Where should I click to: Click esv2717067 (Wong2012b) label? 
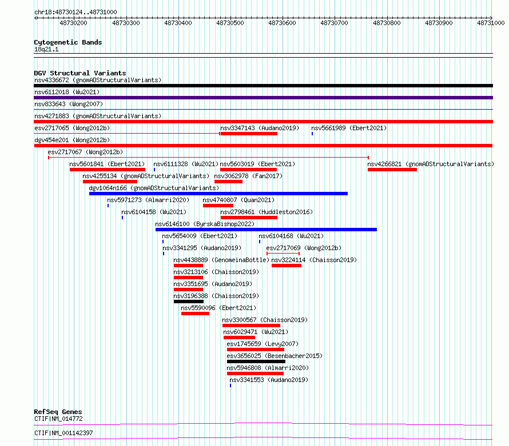tap(85, 152)
